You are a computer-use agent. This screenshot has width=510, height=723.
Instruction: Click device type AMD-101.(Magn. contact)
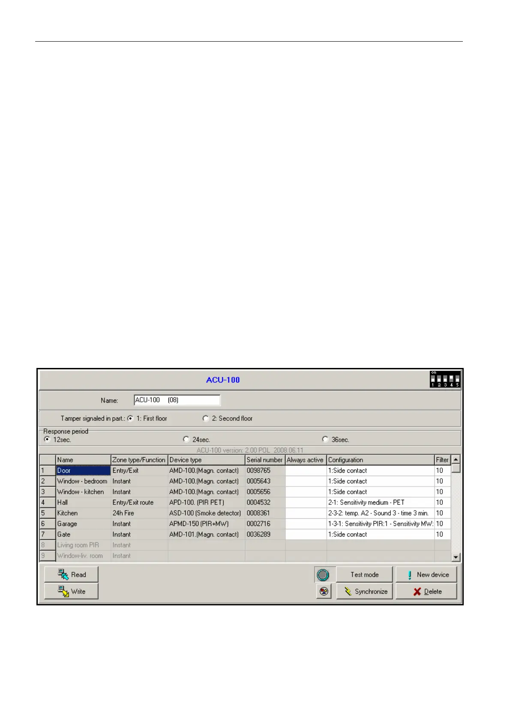(x=207, y=535)
